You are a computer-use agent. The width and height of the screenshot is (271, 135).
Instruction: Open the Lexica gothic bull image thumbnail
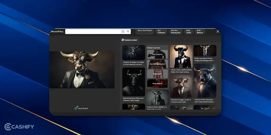181,56
